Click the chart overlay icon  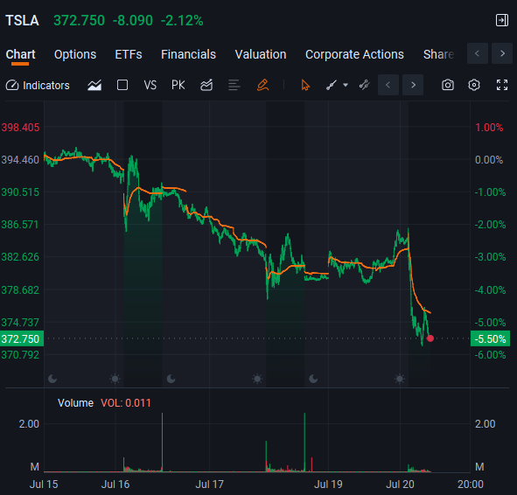[206, 86]
